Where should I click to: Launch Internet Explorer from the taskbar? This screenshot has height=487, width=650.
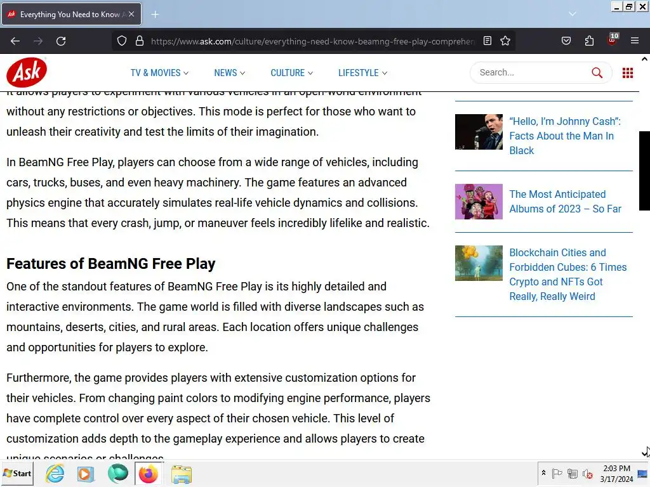tap(55, 473)
